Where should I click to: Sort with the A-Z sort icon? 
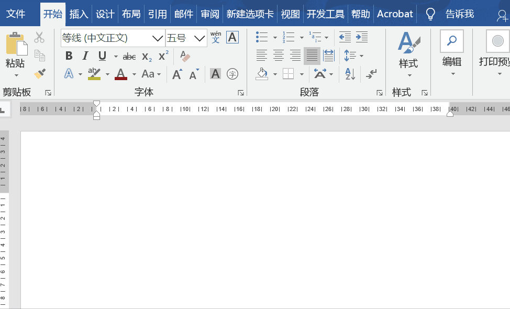tap(350, 74)
